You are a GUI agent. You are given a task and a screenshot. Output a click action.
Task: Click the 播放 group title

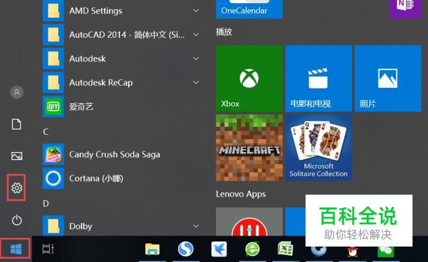[x=224, y=32]
